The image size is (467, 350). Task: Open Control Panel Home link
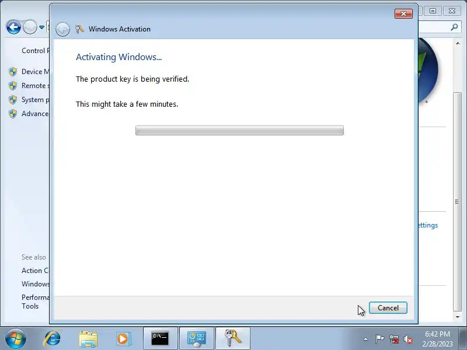[x=36, y=51]
